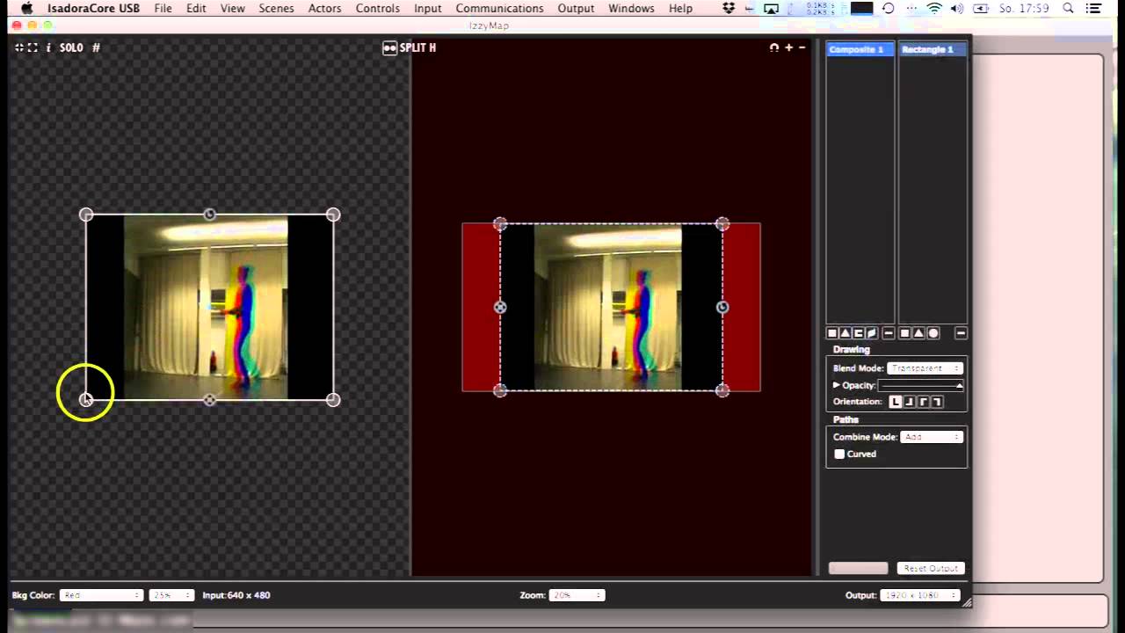Select the first (L) orientation option

pos(896,402)
